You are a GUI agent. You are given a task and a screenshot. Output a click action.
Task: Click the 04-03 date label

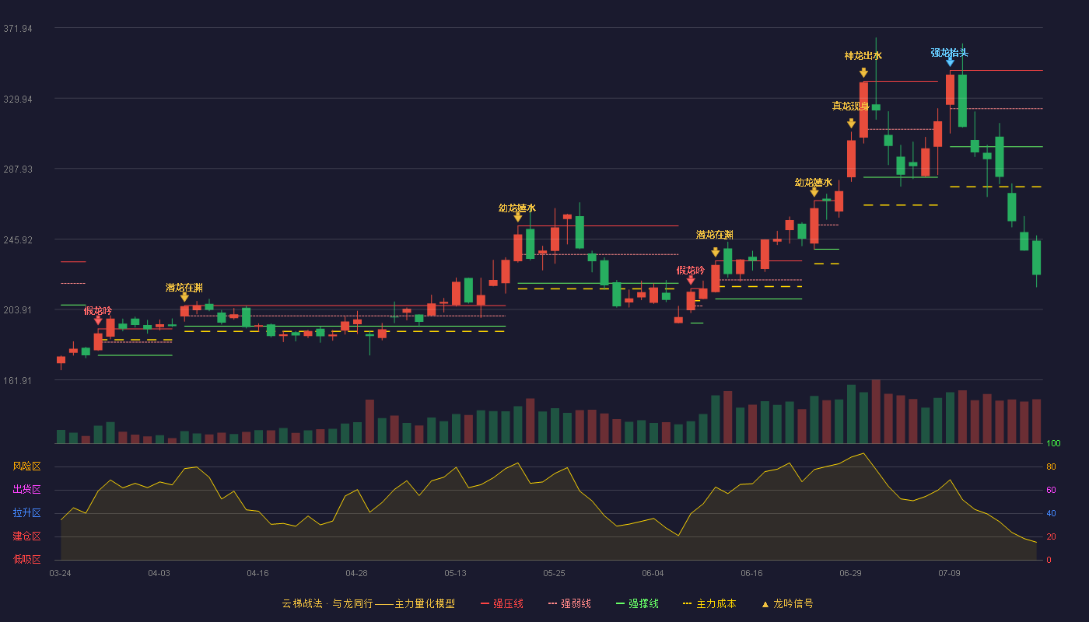(159, 573)
